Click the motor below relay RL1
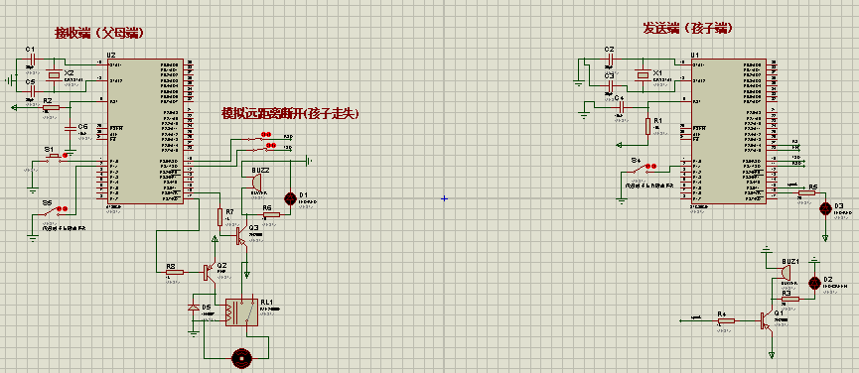This screenshot has width=859, height=373. 241,358
